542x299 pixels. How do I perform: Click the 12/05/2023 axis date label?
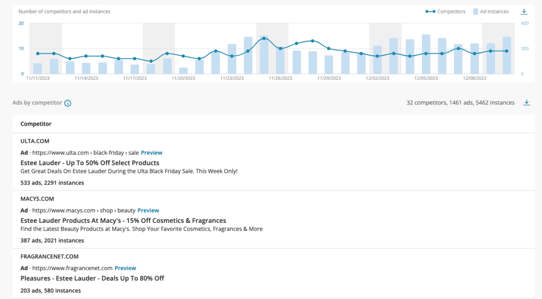[426, 78]
